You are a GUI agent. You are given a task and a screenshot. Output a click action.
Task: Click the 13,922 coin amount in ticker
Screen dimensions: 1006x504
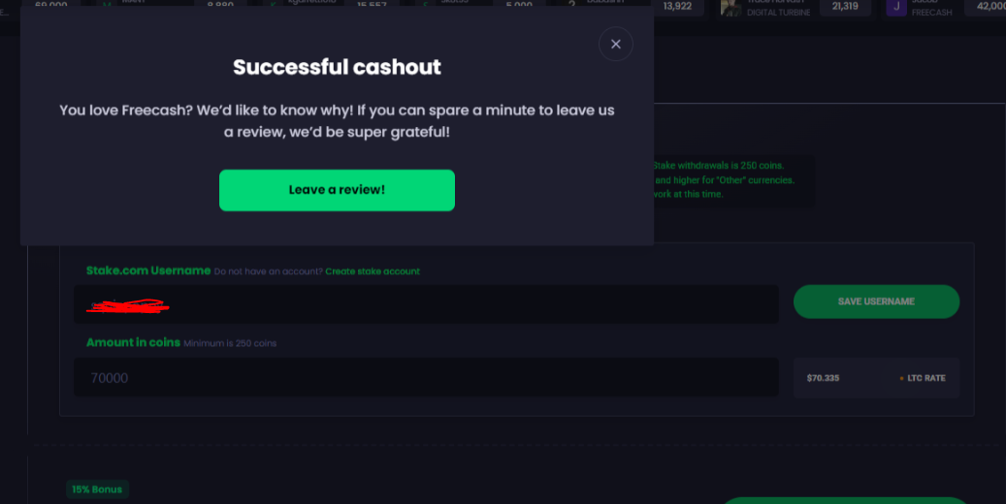pyautogui.click(x=677, y=7)
